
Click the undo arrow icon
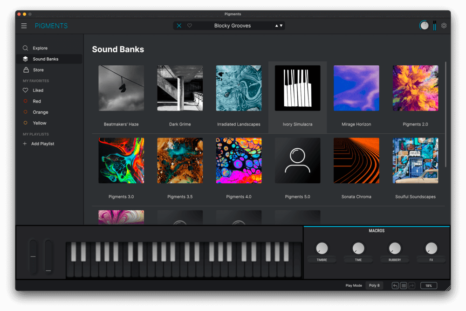(x=395, y=285)
